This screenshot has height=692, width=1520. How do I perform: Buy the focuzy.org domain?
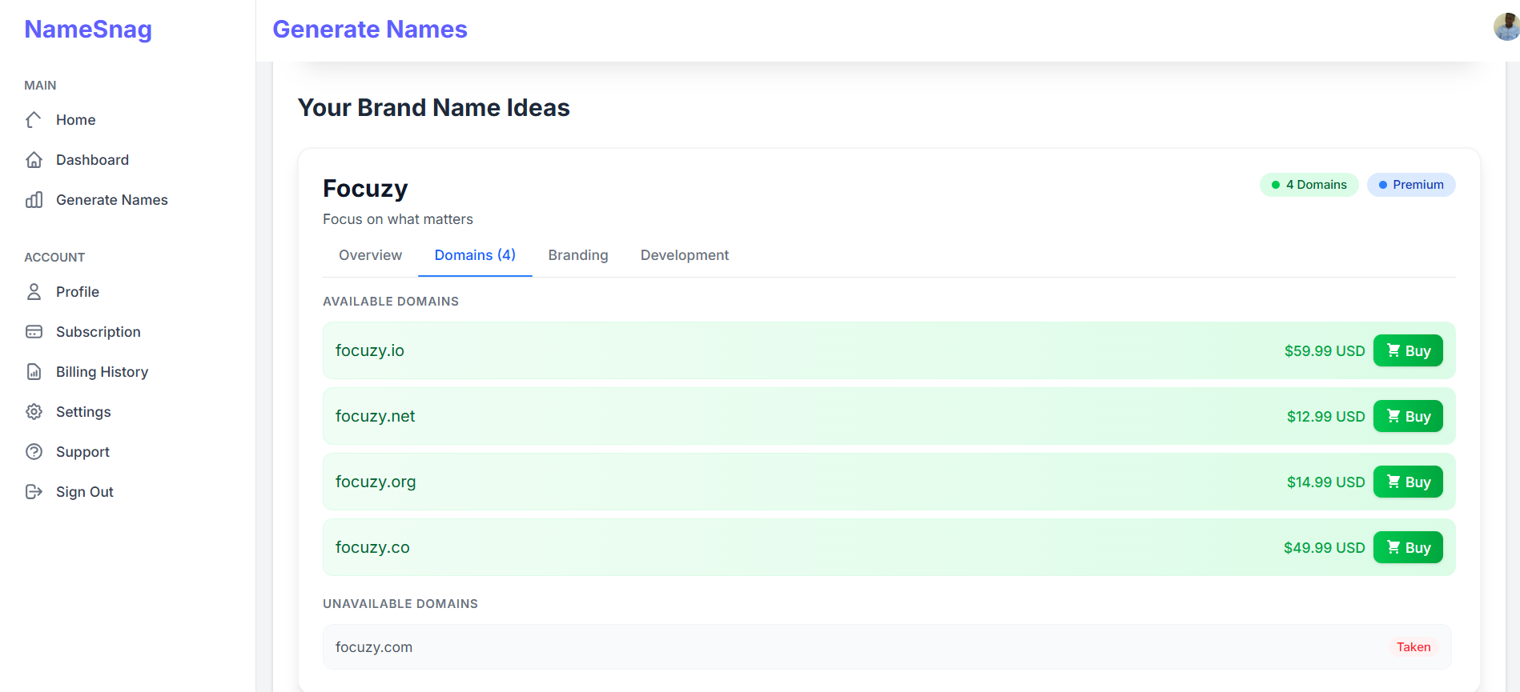click(1408, 482)
